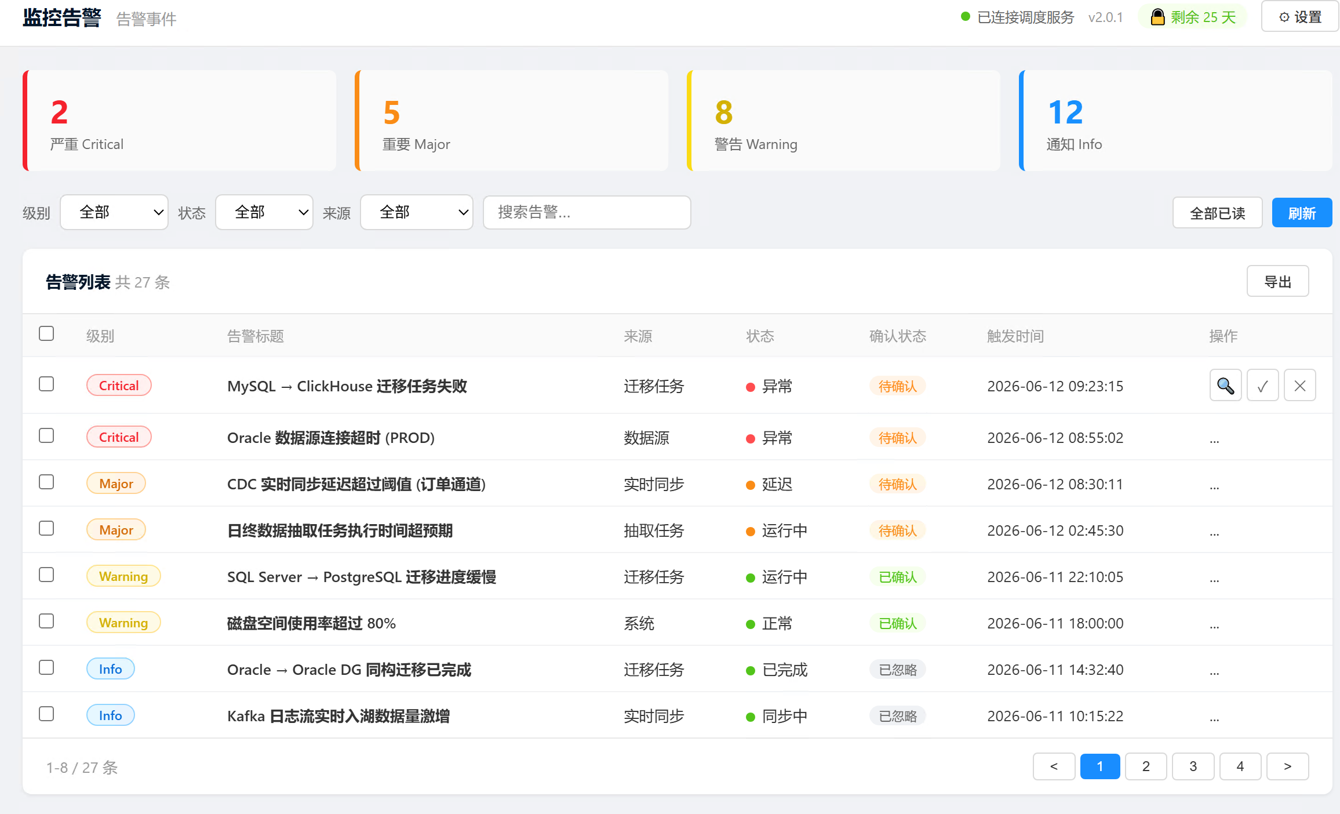The width and height of the screenshot is (1340, 814).
Task: Click the 确认状态 column header
Action: tap(898, 336)
